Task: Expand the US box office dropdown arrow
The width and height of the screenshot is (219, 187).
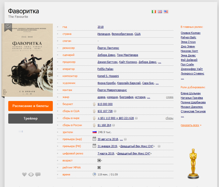Action: [115, 111]
